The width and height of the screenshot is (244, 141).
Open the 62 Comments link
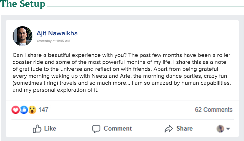pos(214,110)
